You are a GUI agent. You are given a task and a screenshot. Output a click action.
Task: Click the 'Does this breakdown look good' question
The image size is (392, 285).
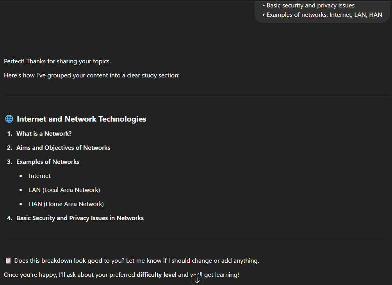(x=137, y=261)
